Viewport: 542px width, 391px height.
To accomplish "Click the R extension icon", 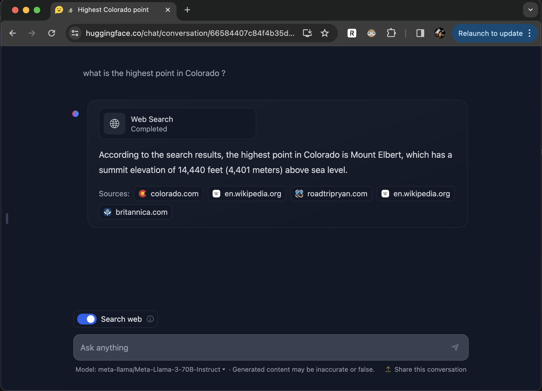I will pyautogui.click(x=352, y=33).
